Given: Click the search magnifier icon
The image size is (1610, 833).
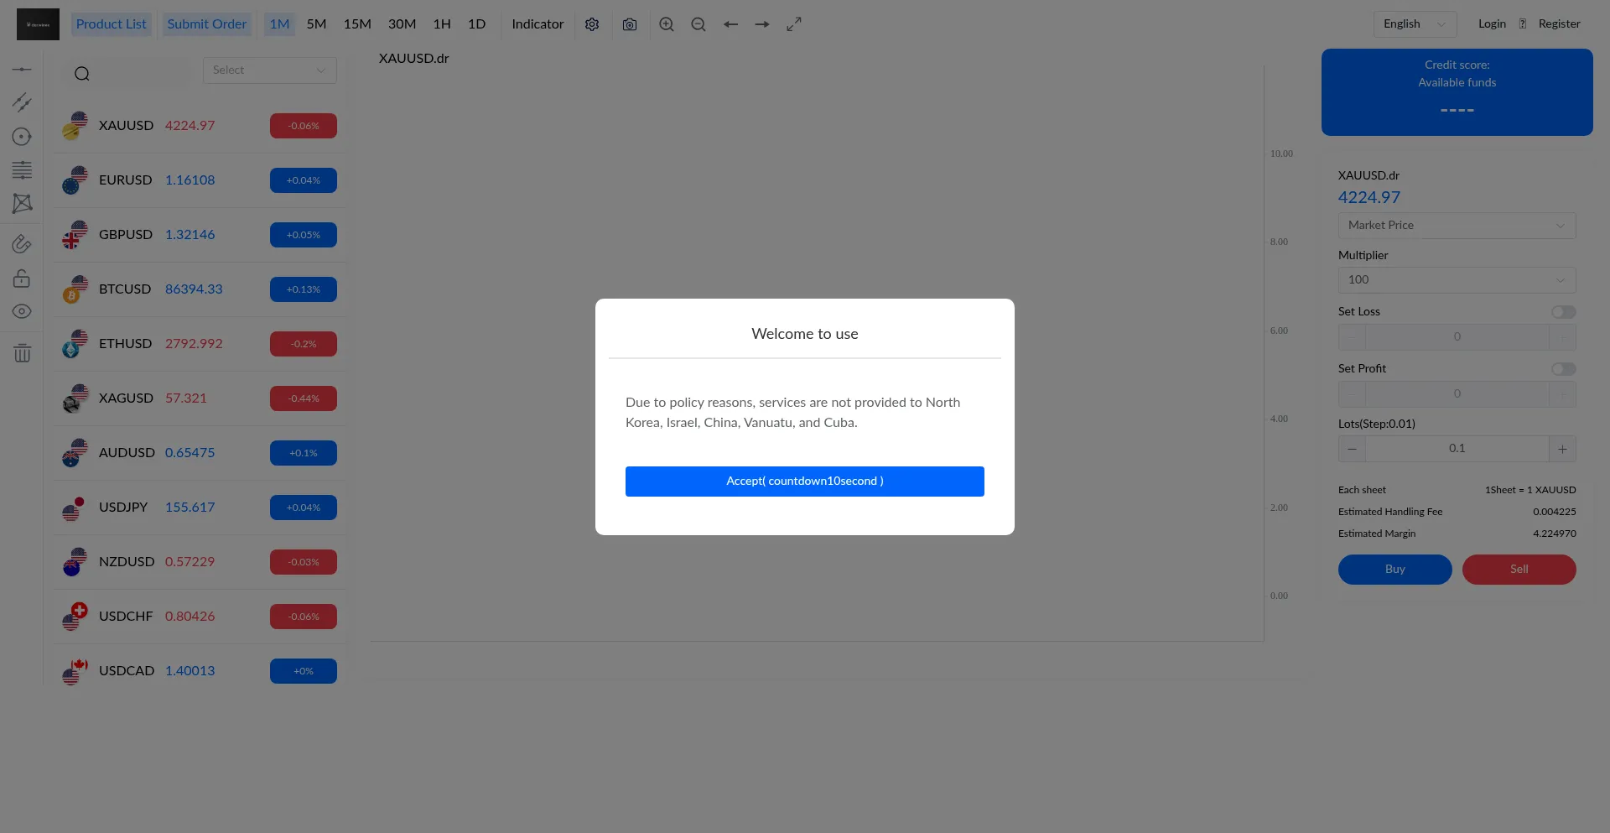Looking at the screenshot, I should click(x=82, y=74).
